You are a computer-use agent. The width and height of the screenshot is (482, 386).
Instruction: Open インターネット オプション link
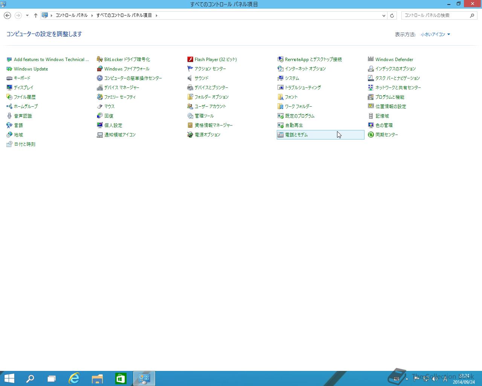305,69
